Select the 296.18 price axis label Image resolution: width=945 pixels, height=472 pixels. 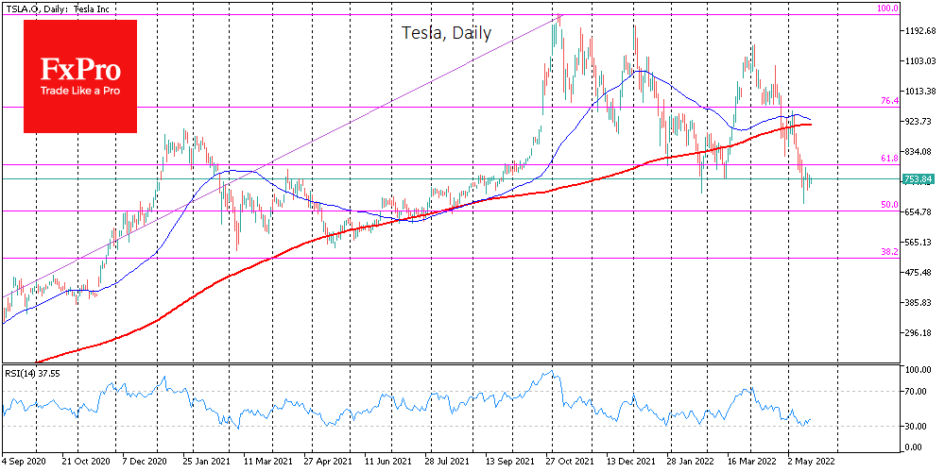point(919,332)
